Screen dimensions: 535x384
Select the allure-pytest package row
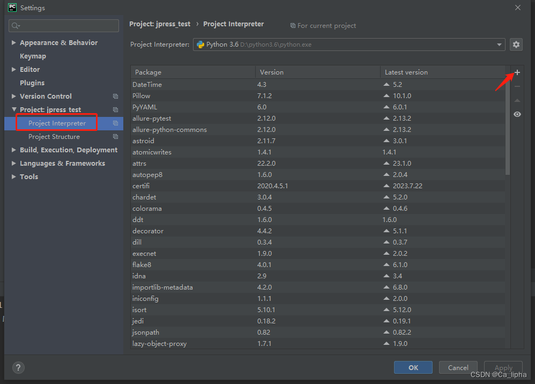click(x=318, y=118)
